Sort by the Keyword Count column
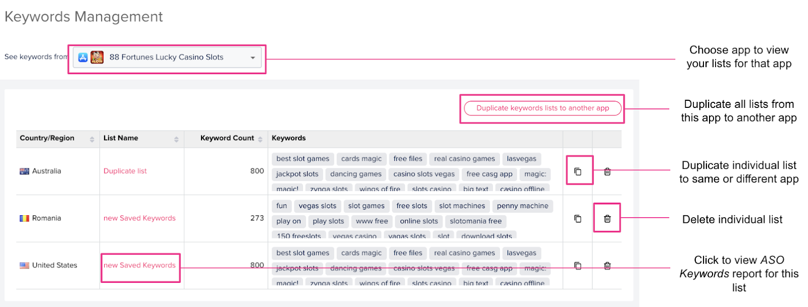 coord(260,139)
